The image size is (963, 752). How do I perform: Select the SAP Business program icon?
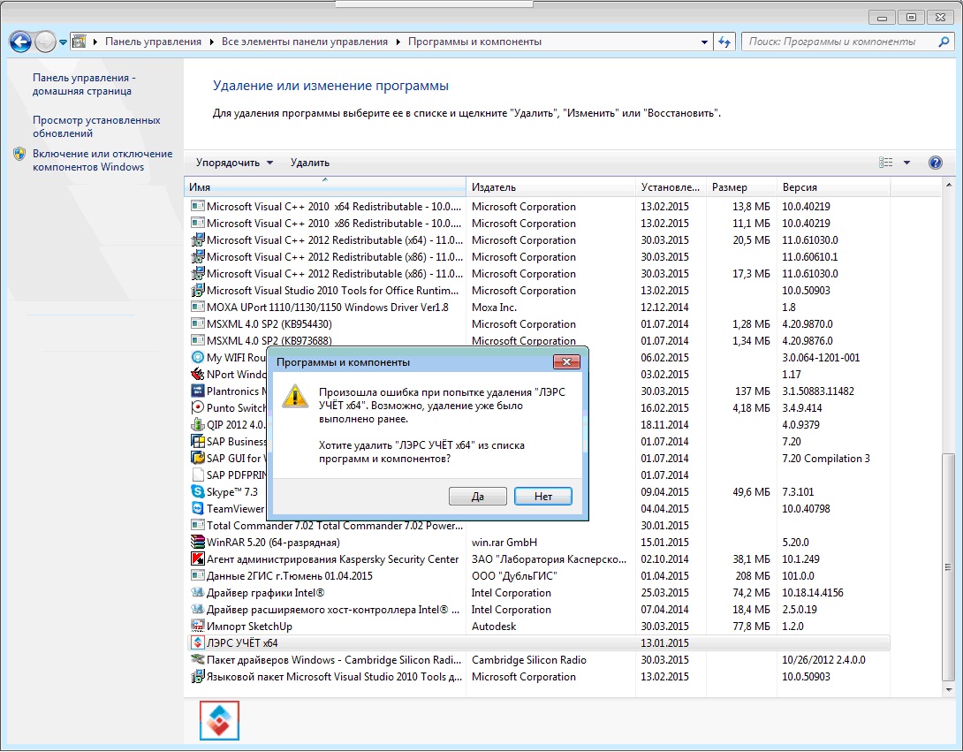[x=198, y=442]
